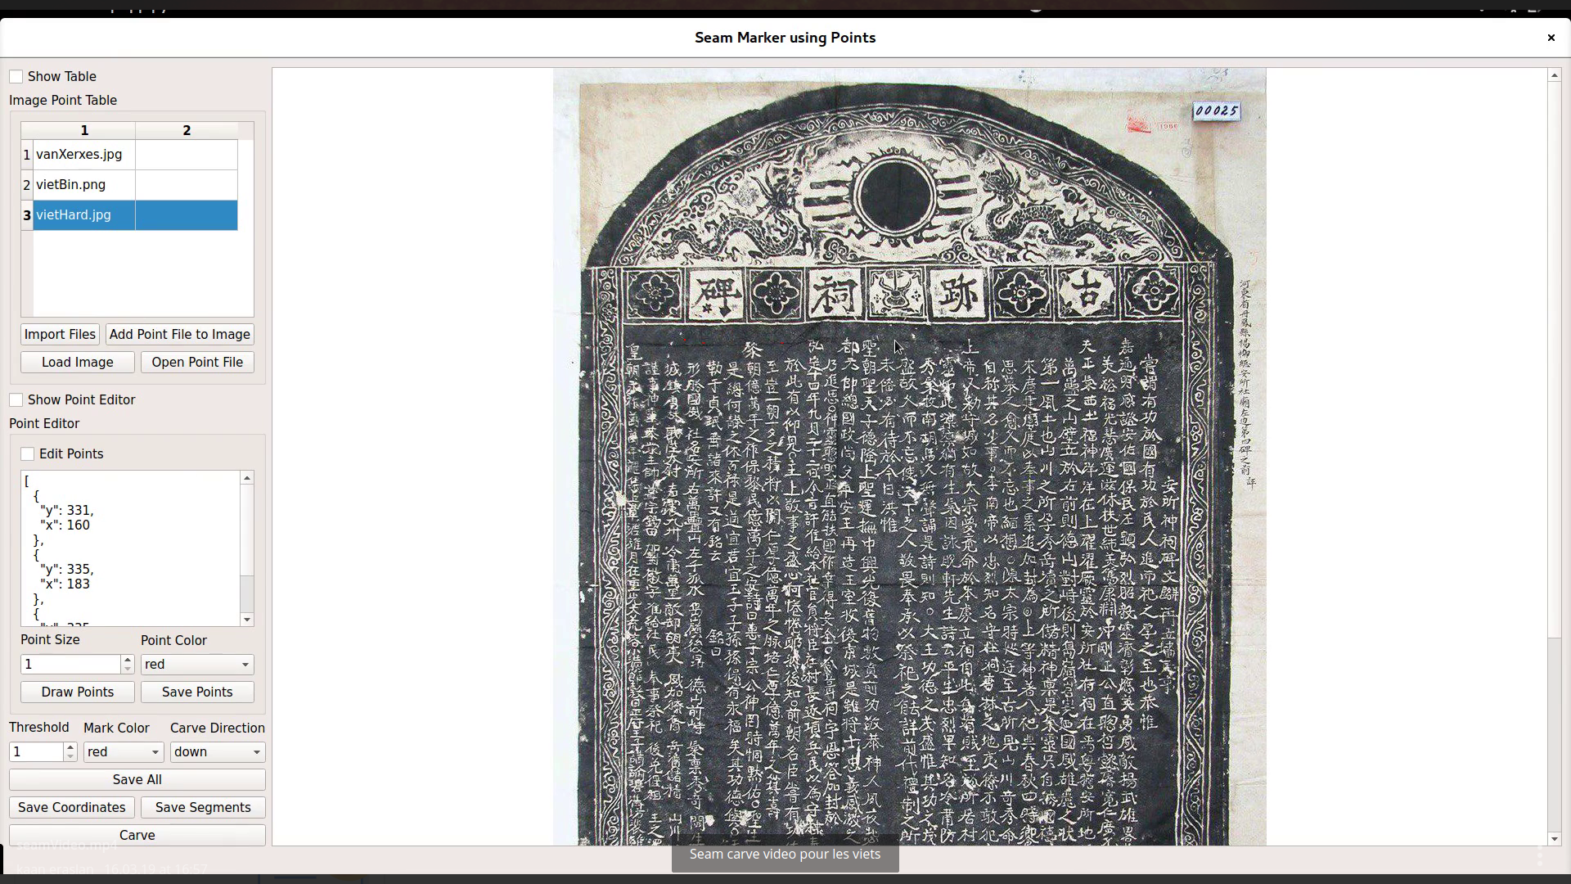Click the Threshold value field

[x=36, y=752]
